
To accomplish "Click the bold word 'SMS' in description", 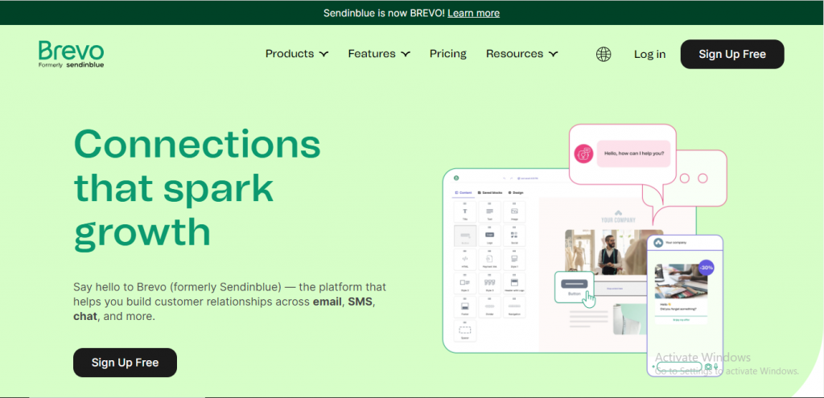I will 360,302.
